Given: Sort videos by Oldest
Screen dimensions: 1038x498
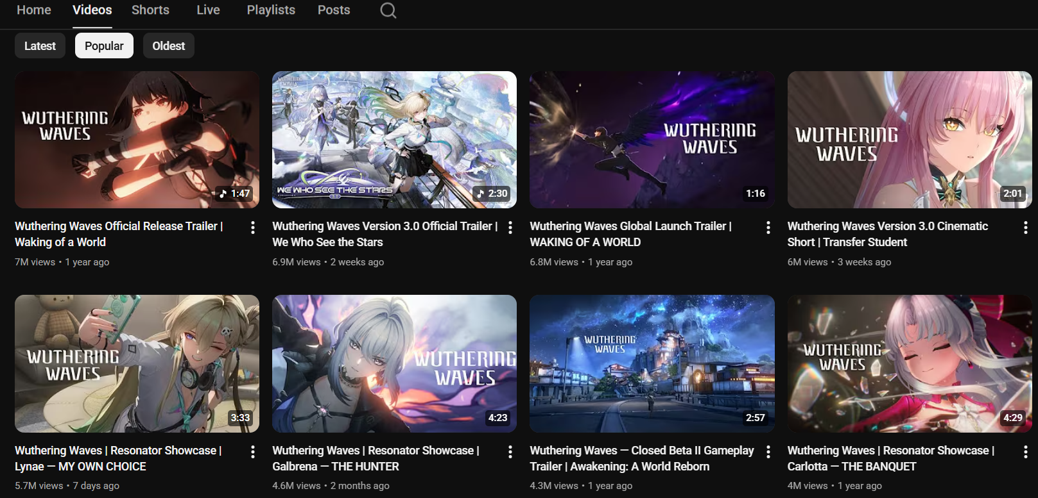Looking at the screenshot, I should tap(168, 46).
